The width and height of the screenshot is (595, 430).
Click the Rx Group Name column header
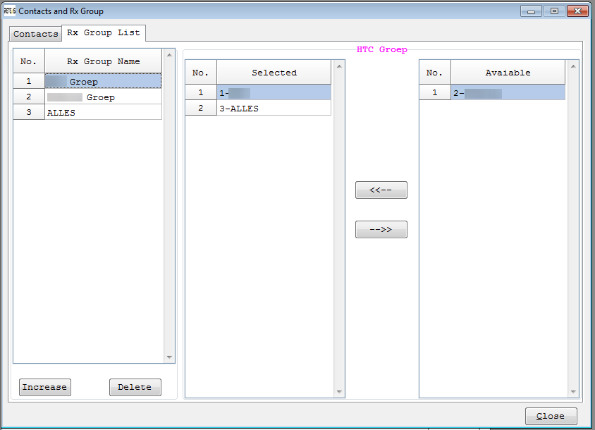(x=103, y=61)
